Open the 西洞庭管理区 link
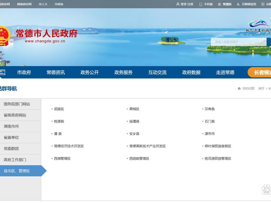This screenshot has height=203, width=271. tap(139, 159)
